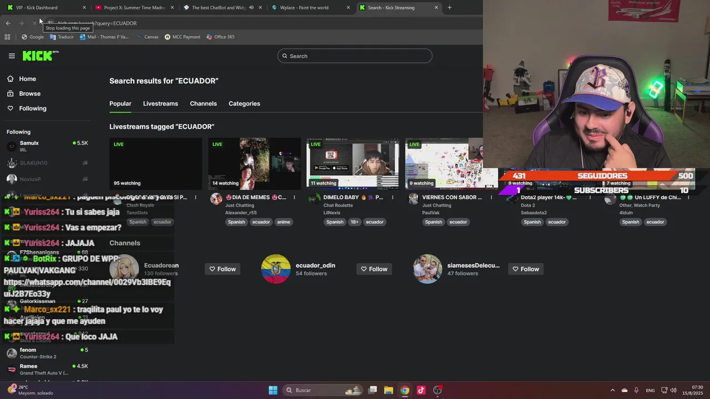
Task: Open ecuador_odin flag avatar
Action: (276, 269)
